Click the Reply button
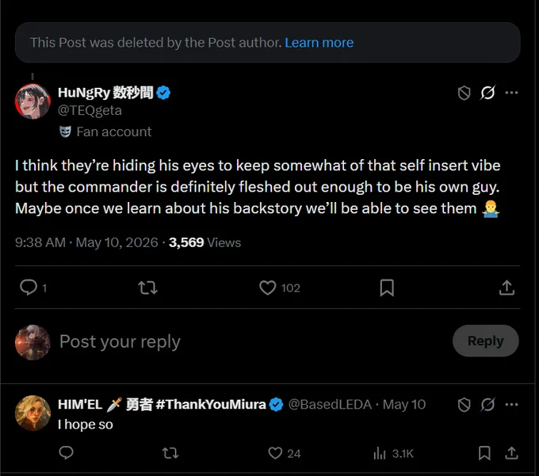539x476 pixels. (485, 341)
